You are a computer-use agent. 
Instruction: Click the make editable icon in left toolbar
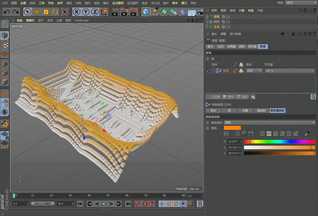tap(5, 24)
